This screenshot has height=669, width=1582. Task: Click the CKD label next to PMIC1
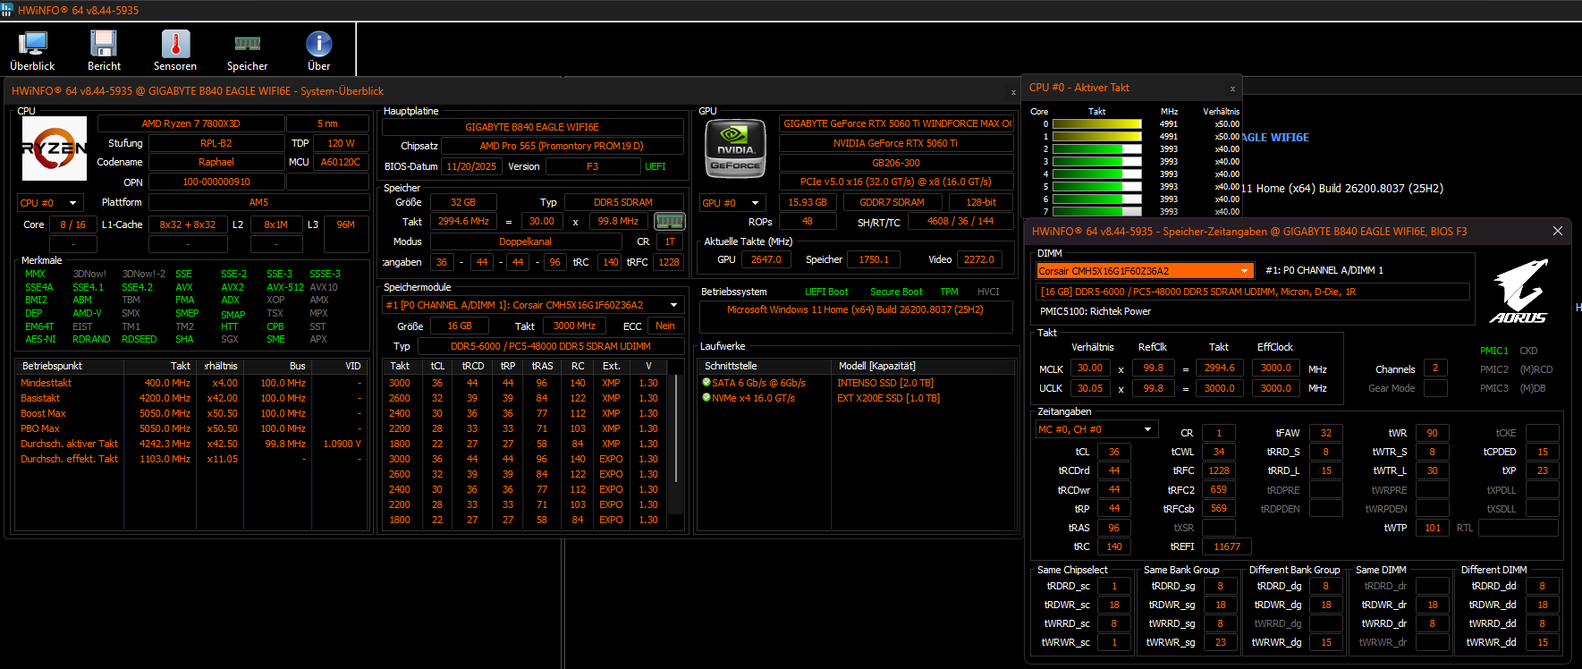[x=1528, y=351]
